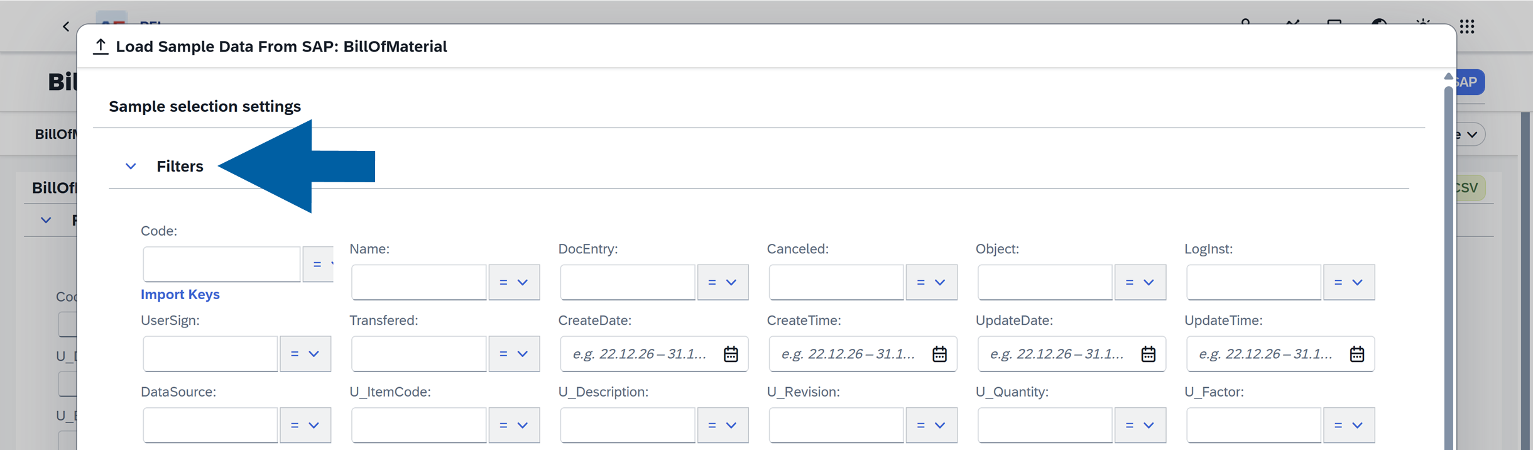Open the U_Revision operator dropdown
Screen dimensions: 1533x450
931,425
